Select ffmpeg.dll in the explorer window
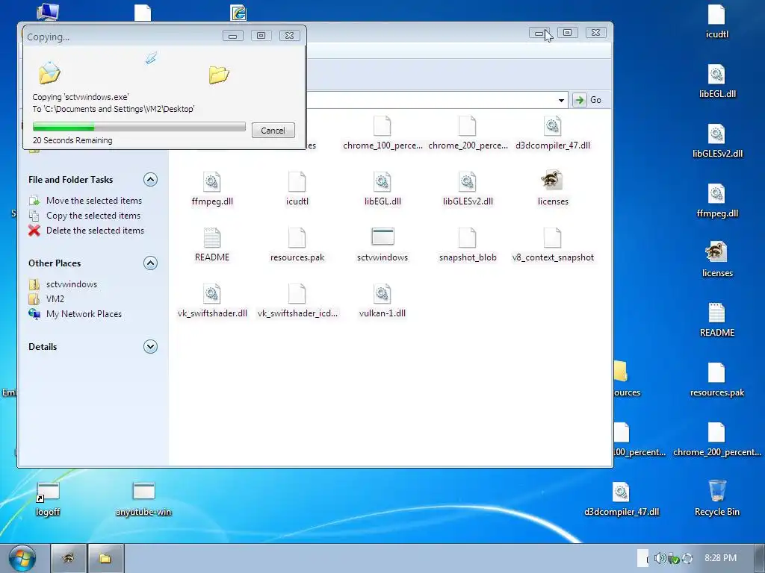Viewport: 765px width, 573px height. pyautogui.click(x=212, y=189)
